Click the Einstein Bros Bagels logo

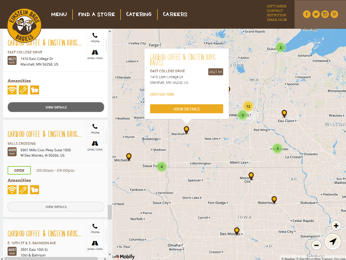24,25
